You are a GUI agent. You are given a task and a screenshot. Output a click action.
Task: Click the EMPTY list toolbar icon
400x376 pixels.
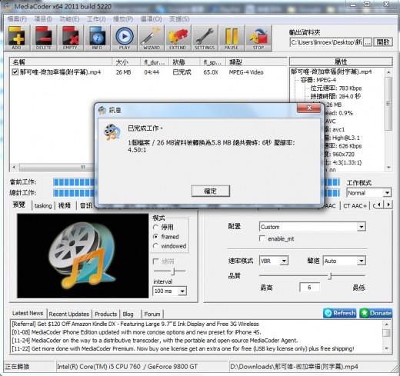[70, 38]
